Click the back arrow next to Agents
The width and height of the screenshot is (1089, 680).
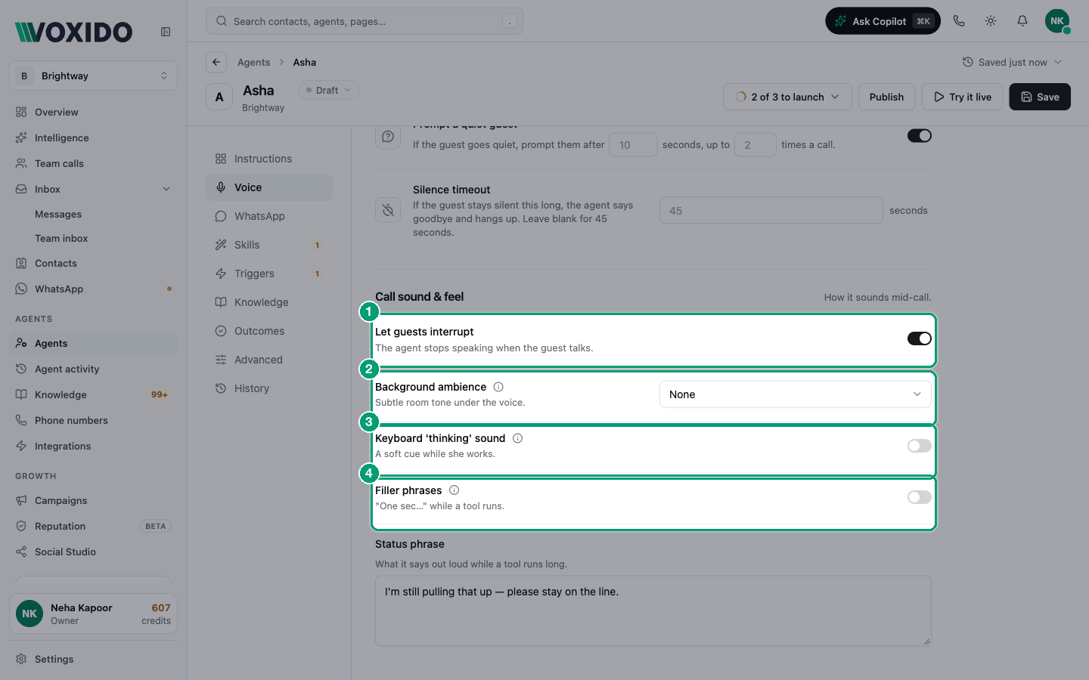216,62
